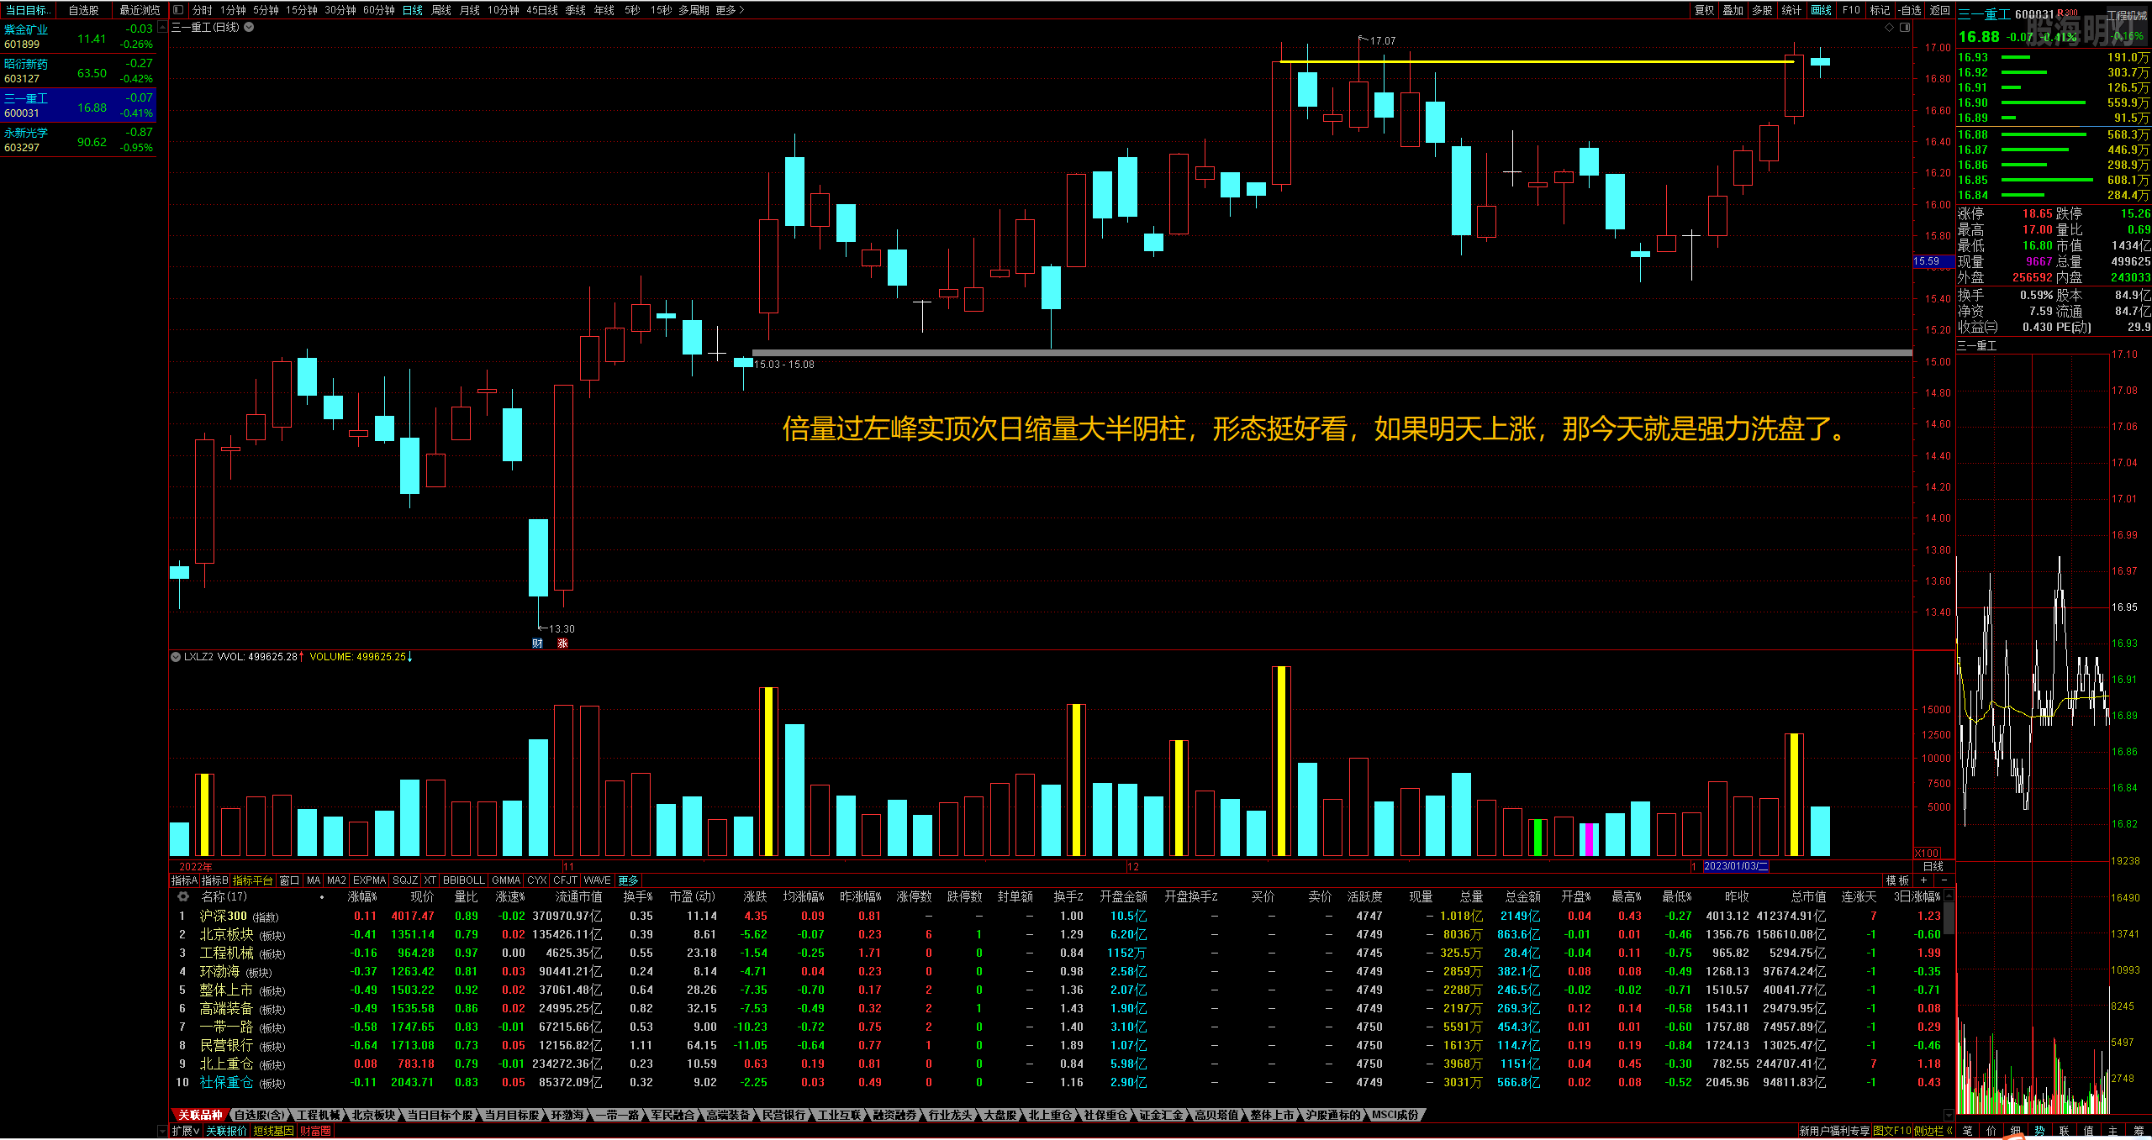Open the quote table settings gear

click(x=182, y=896)
